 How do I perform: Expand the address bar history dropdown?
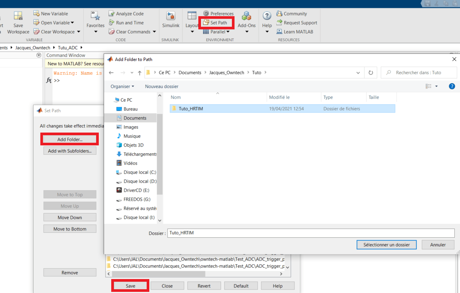click(x=358, y=73)
